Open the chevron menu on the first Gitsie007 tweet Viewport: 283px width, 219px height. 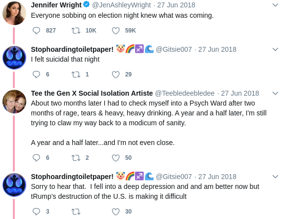pos(275,49)
